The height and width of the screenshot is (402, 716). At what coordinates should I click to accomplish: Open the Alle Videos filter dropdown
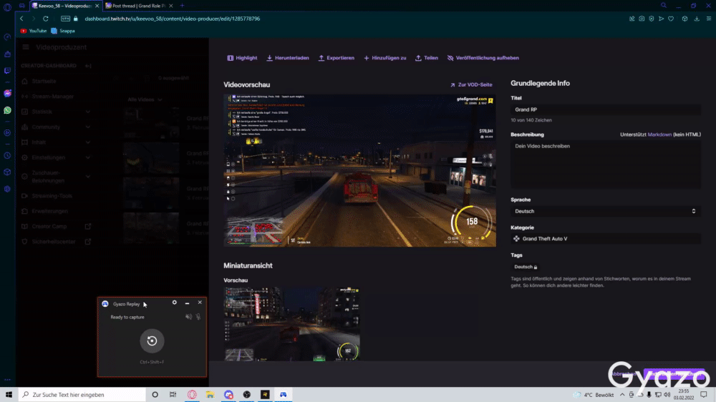tap(145, 99)
